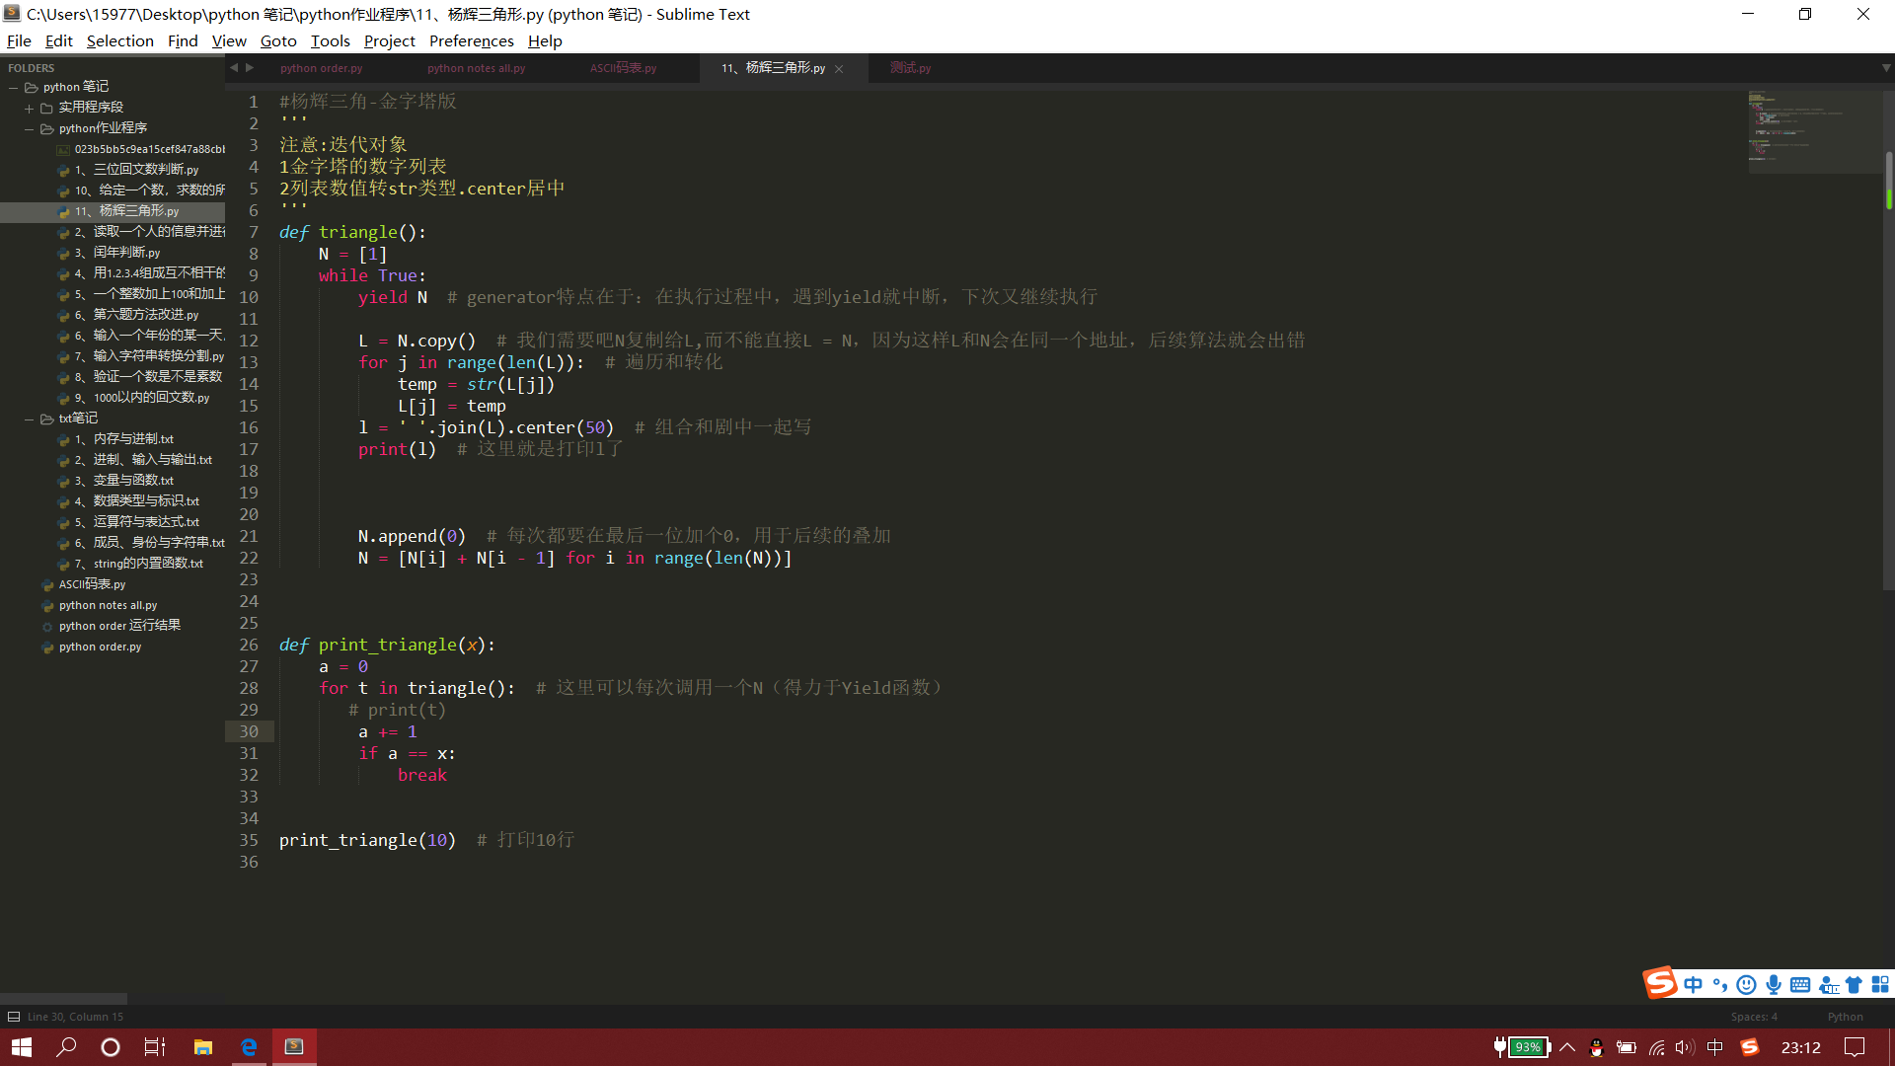Open the emoji panel on the Sogou toolbar
Screen dimensions: 1895x1066
tap(1746, 984)
